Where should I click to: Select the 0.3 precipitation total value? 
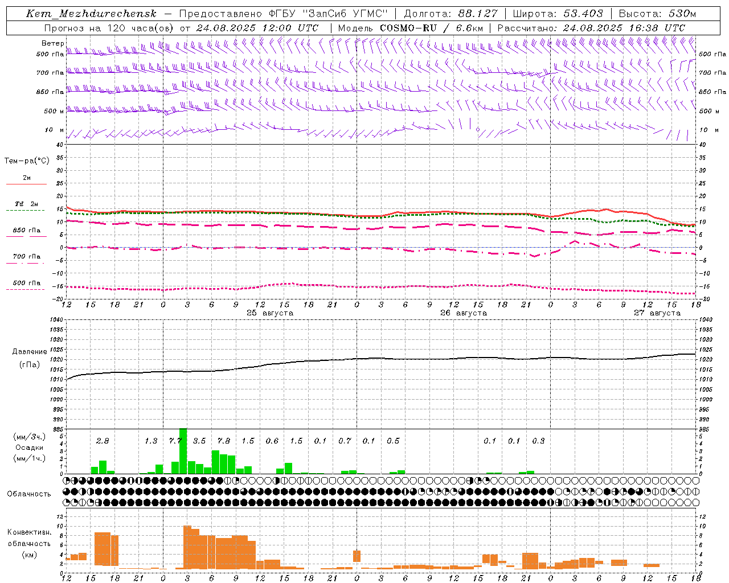[x=538, y=441]
